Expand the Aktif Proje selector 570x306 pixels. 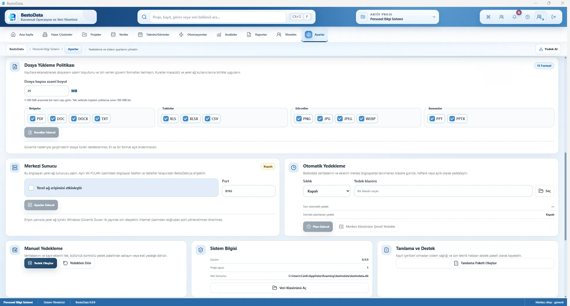click(397, 17)
